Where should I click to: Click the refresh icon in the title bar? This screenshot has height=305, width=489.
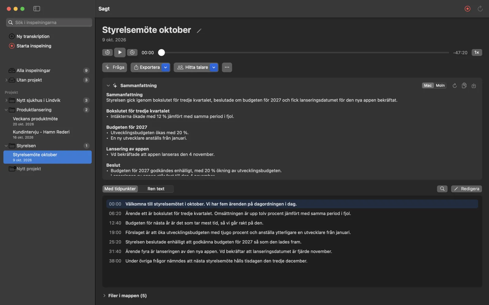coord(480,9)
